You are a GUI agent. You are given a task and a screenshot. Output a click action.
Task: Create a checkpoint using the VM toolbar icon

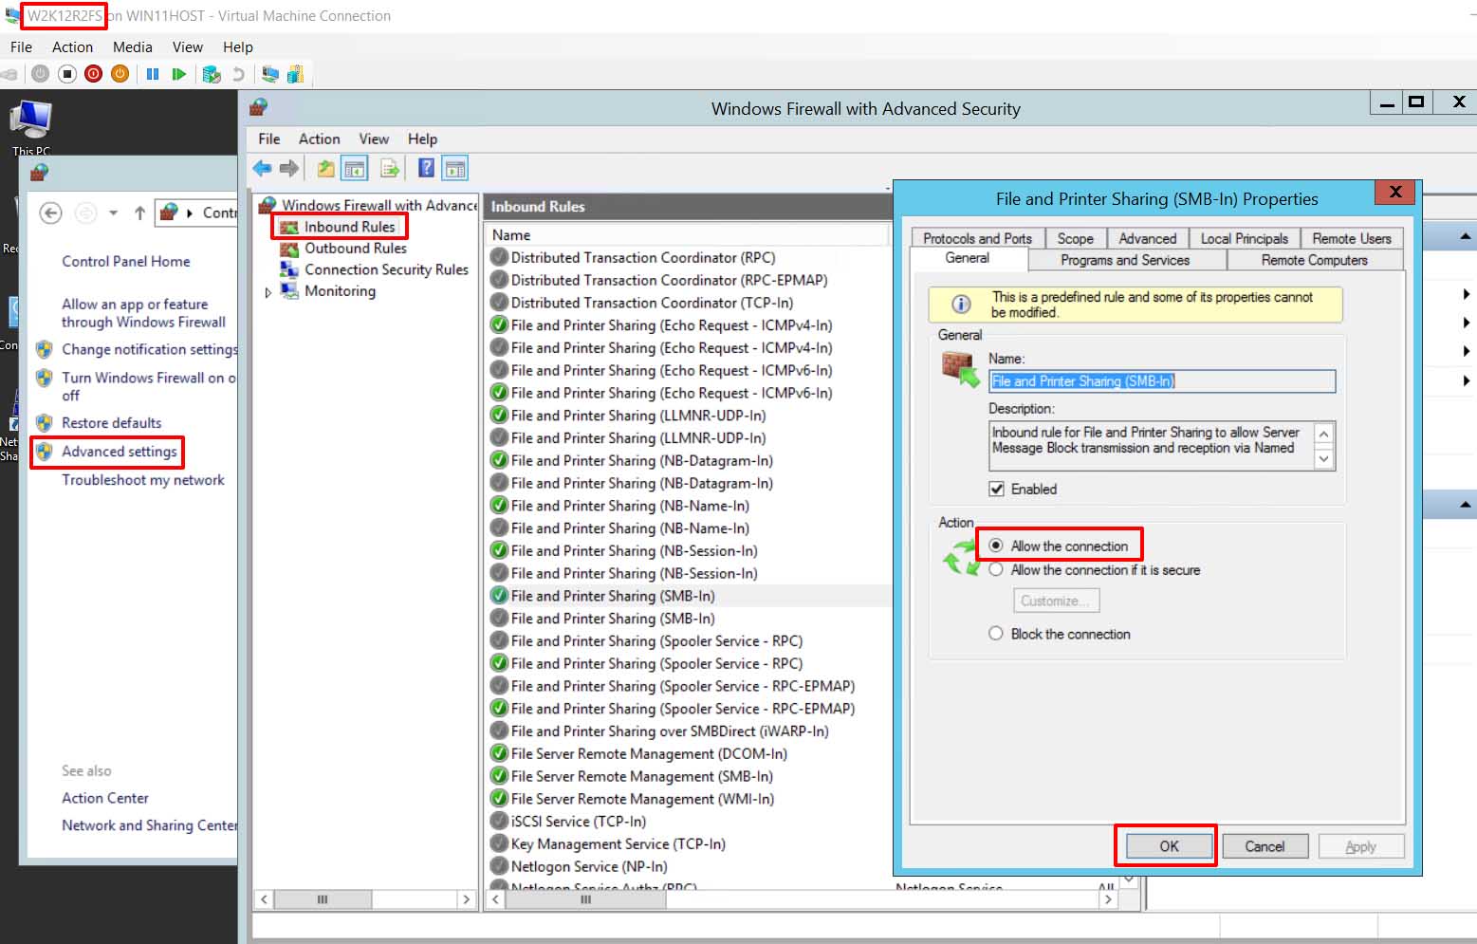click(x=212, y=74)
